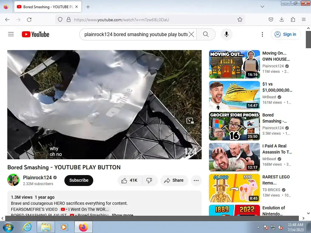Screen dimensions: 311x233
Task: Click the address bar URL
Action: (x=121, y=20)
